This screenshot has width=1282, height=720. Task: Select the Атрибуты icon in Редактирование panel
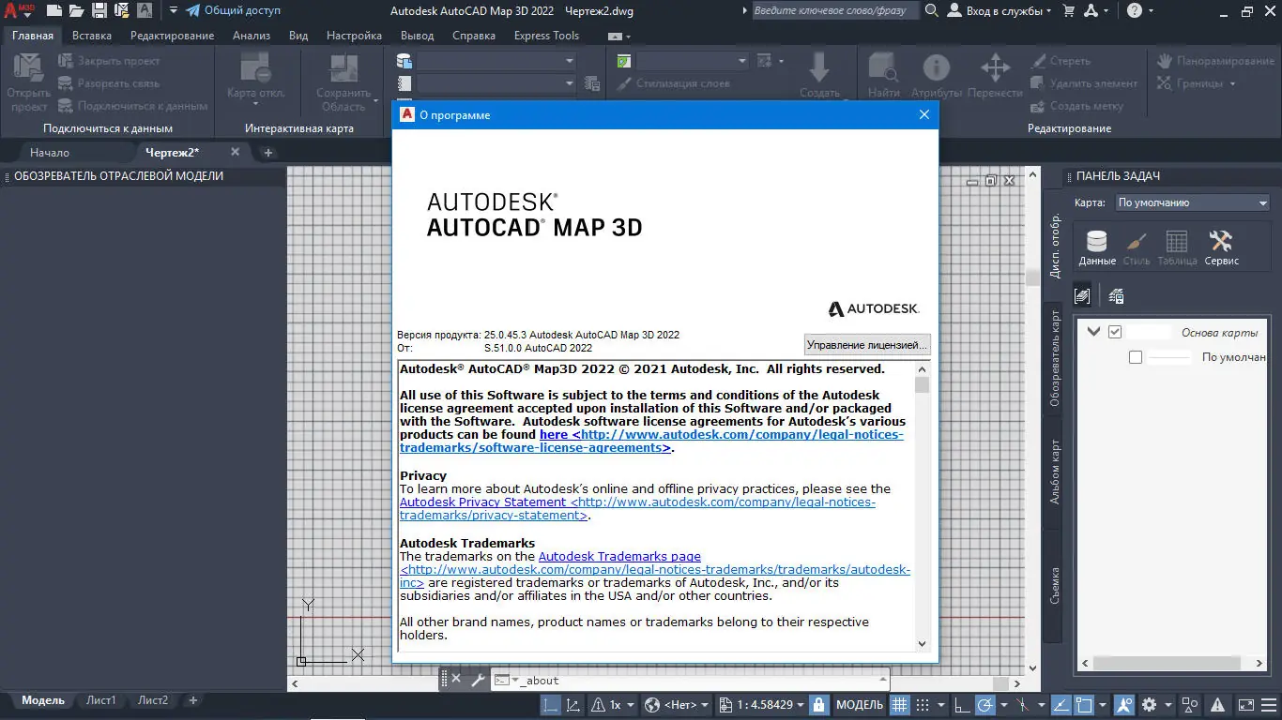(935, 68)
